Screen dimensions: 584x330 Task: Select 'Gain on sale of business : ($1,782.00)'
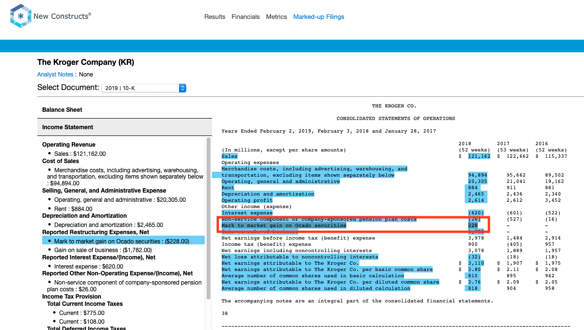(103, 250)
